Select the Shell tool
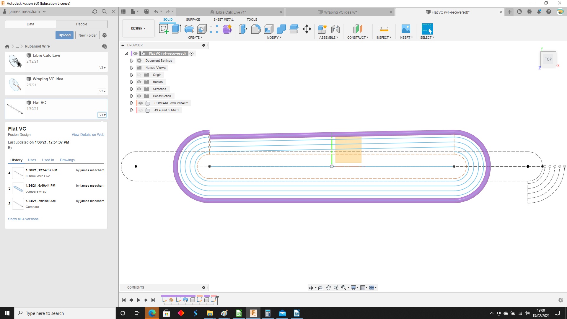Viewport: 567px width, 319px height. coord(268,29)
